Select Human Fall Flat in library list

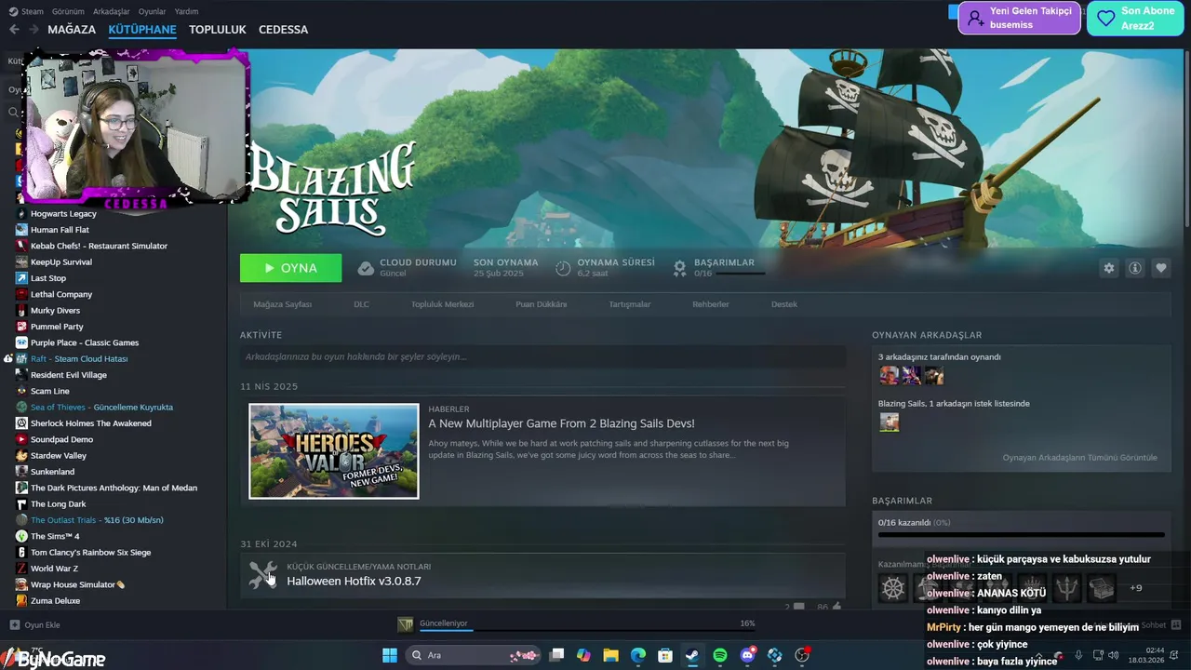pos(60,230)
